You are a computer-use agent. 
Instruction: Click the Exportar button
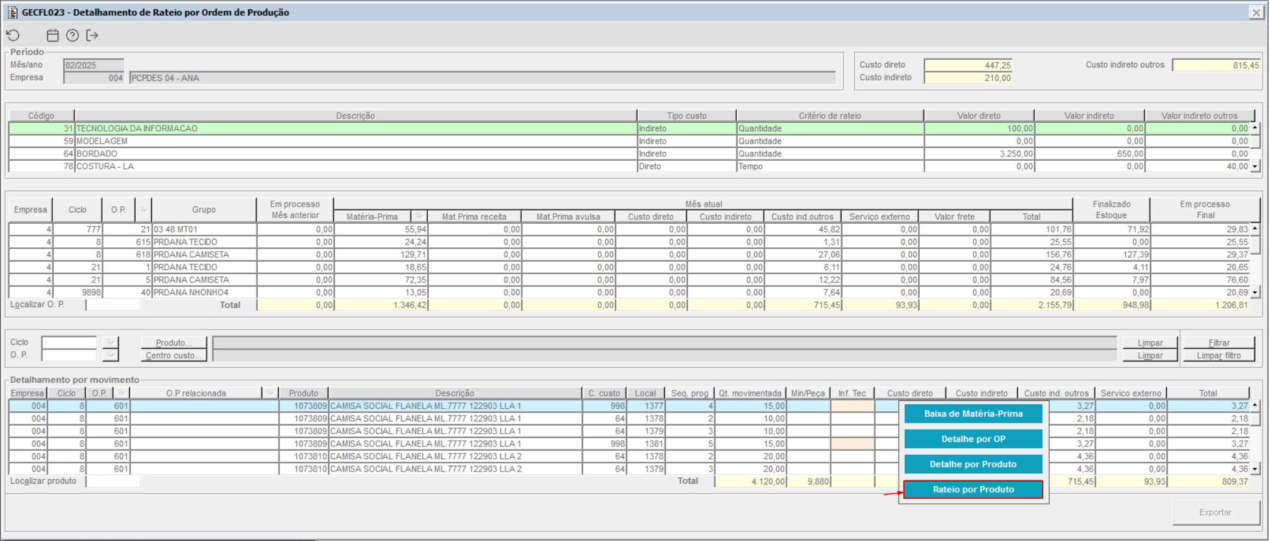[x=1215, y=512]
